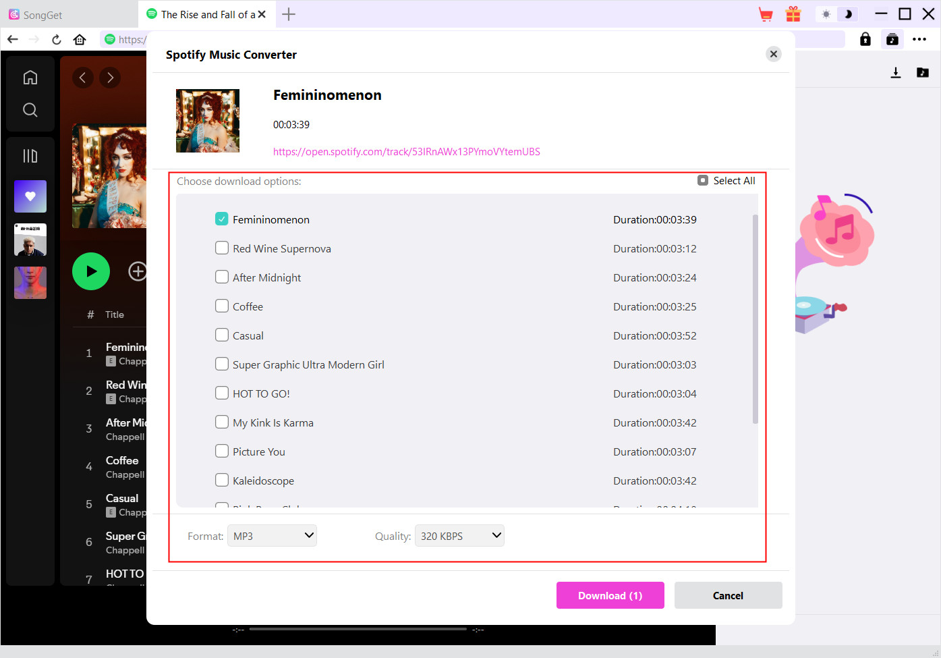941x658 pixels.
Task: Check the Kaleidoscope checkbox
Action: 222,480
